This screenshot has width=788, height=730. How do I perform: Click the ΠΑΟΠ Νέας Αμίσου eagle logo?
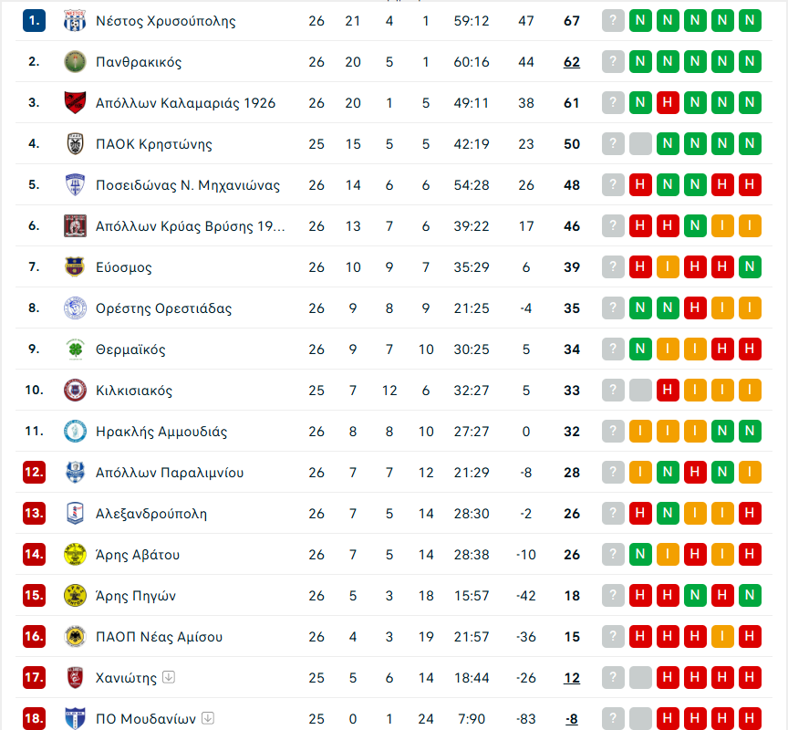pyautogui.click(x=75, y=637)
